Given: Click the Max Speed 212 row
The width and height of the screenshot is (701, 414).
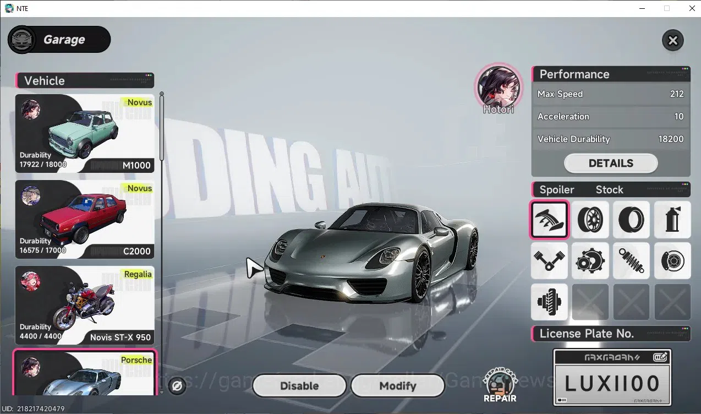Looking at the screenshot, I should pyautogui.click(x=611, y=94).
